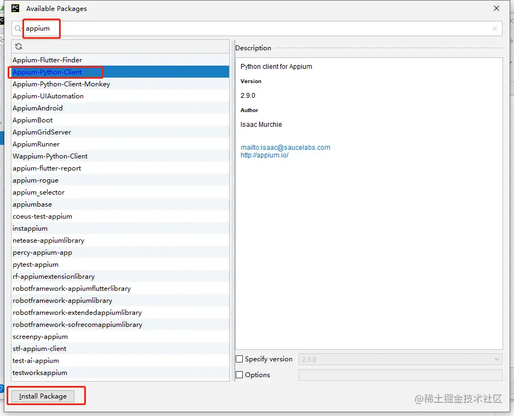Select Appium-Flutter-Finder package
Image resolution: width=514 pixels, height=416 pixels.
pyautogui.click(x=120, y=60)
